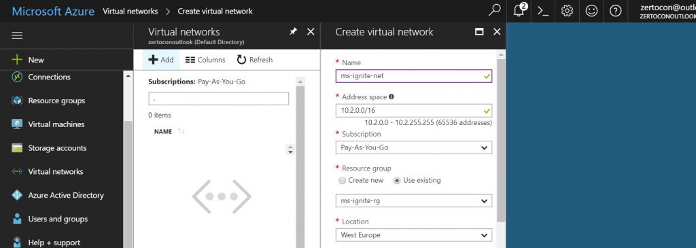Launch Cloud Shell from top bar
Screen dimensions: 696x248
pyautogui.click(x=543, y=11)
